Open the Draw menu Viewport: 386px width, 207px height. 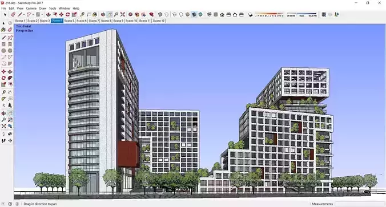[43, 9]
